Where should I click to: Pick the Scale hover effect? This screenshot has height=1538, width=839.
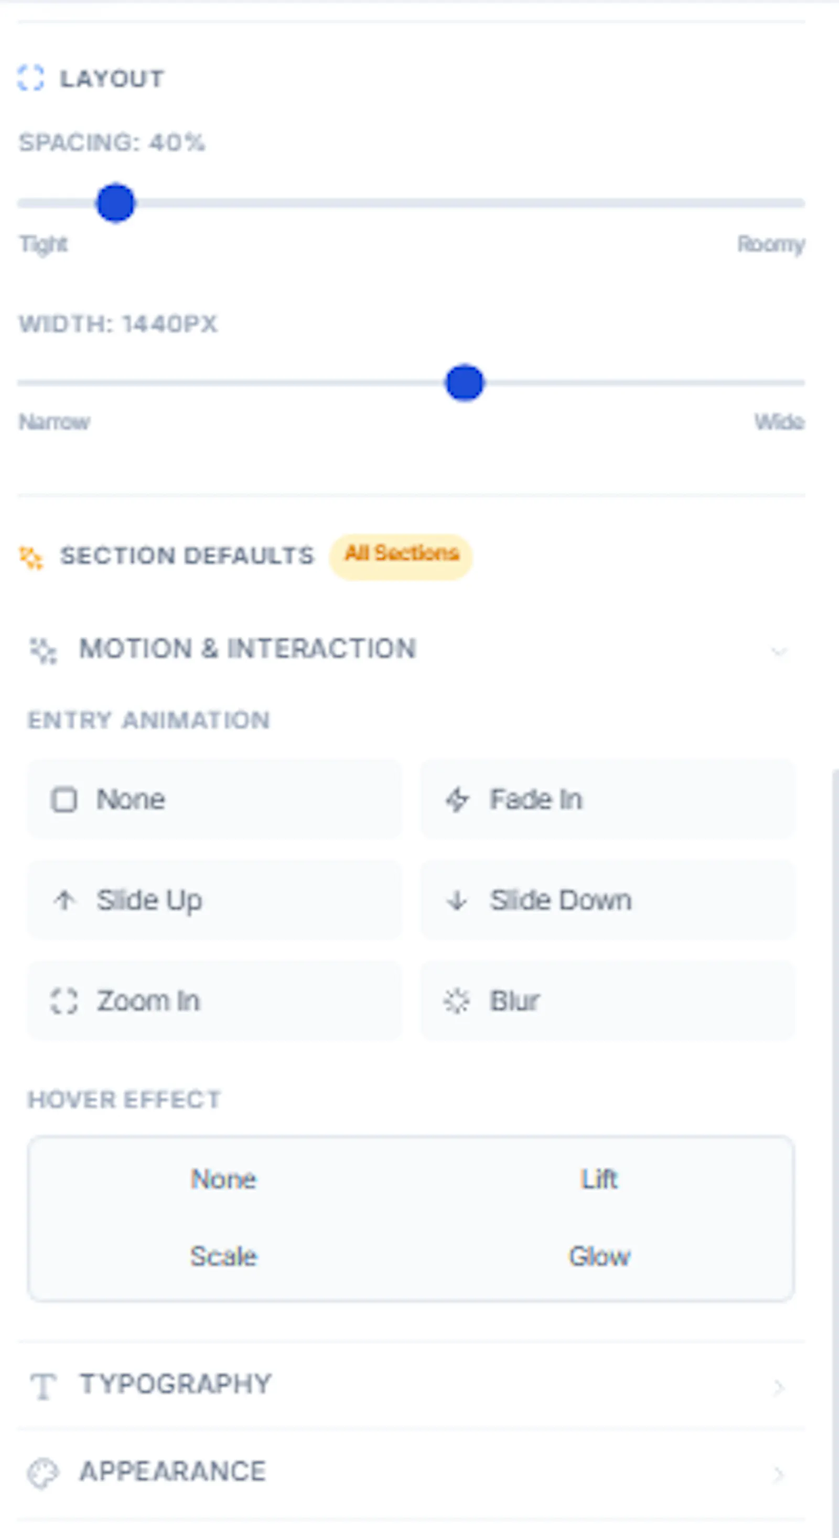[x=223, y=1256]
